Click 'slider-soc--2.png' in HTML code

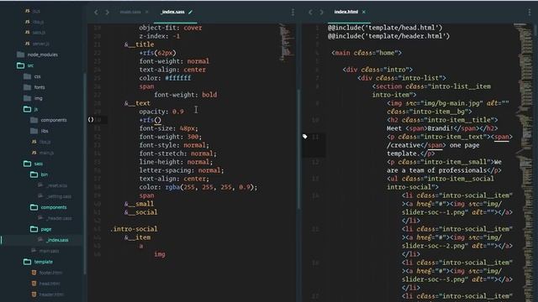pyautogui.click(x=435, y=246)
